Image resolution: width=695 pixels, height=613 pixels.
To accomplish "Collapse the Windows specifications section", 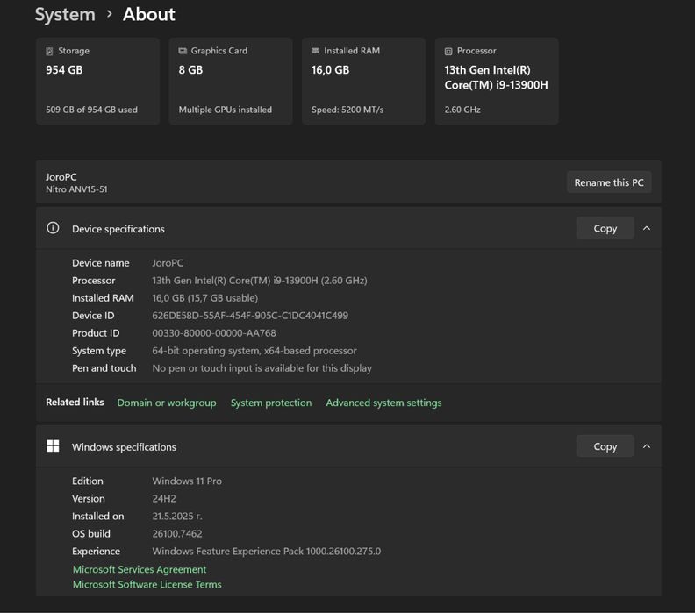I will click(647, 446).
